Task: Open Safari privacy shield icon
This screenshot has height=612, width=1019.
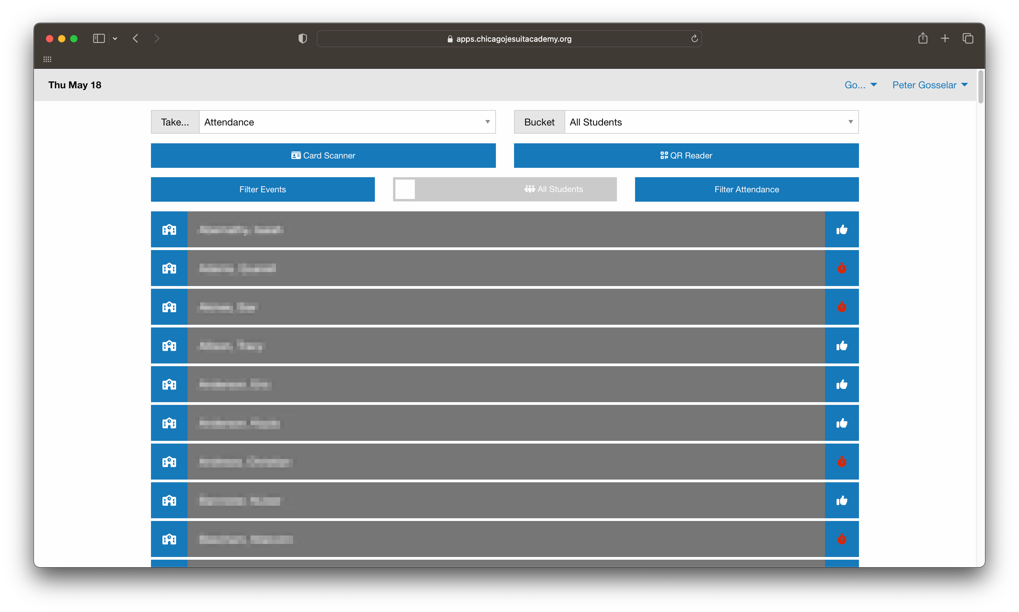Action: click(302, 39)
